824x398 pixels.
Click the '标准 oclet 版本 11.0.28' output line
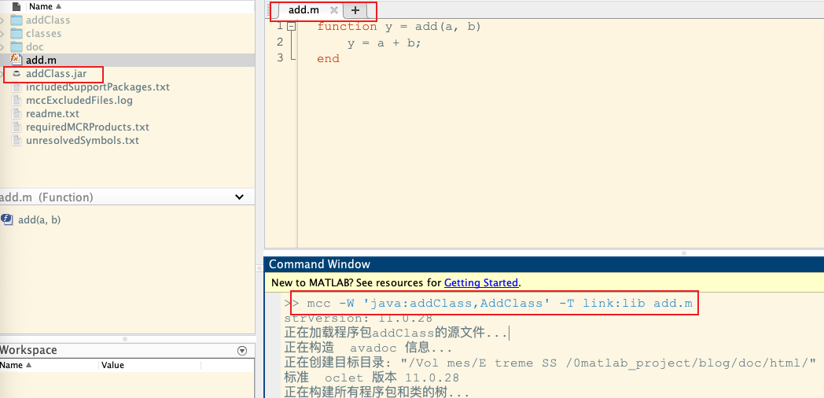[372, 378]
